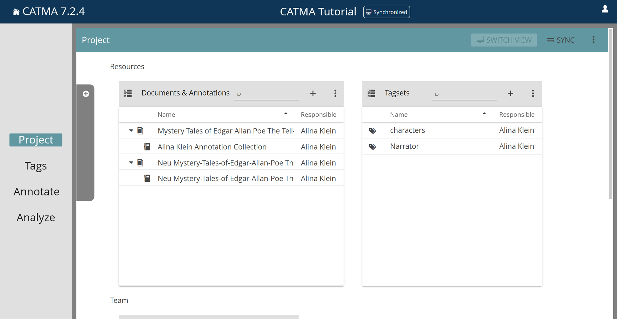
Task: Click the collection icon for Alina Klein Annotation Collection
Action: point(147,146)
